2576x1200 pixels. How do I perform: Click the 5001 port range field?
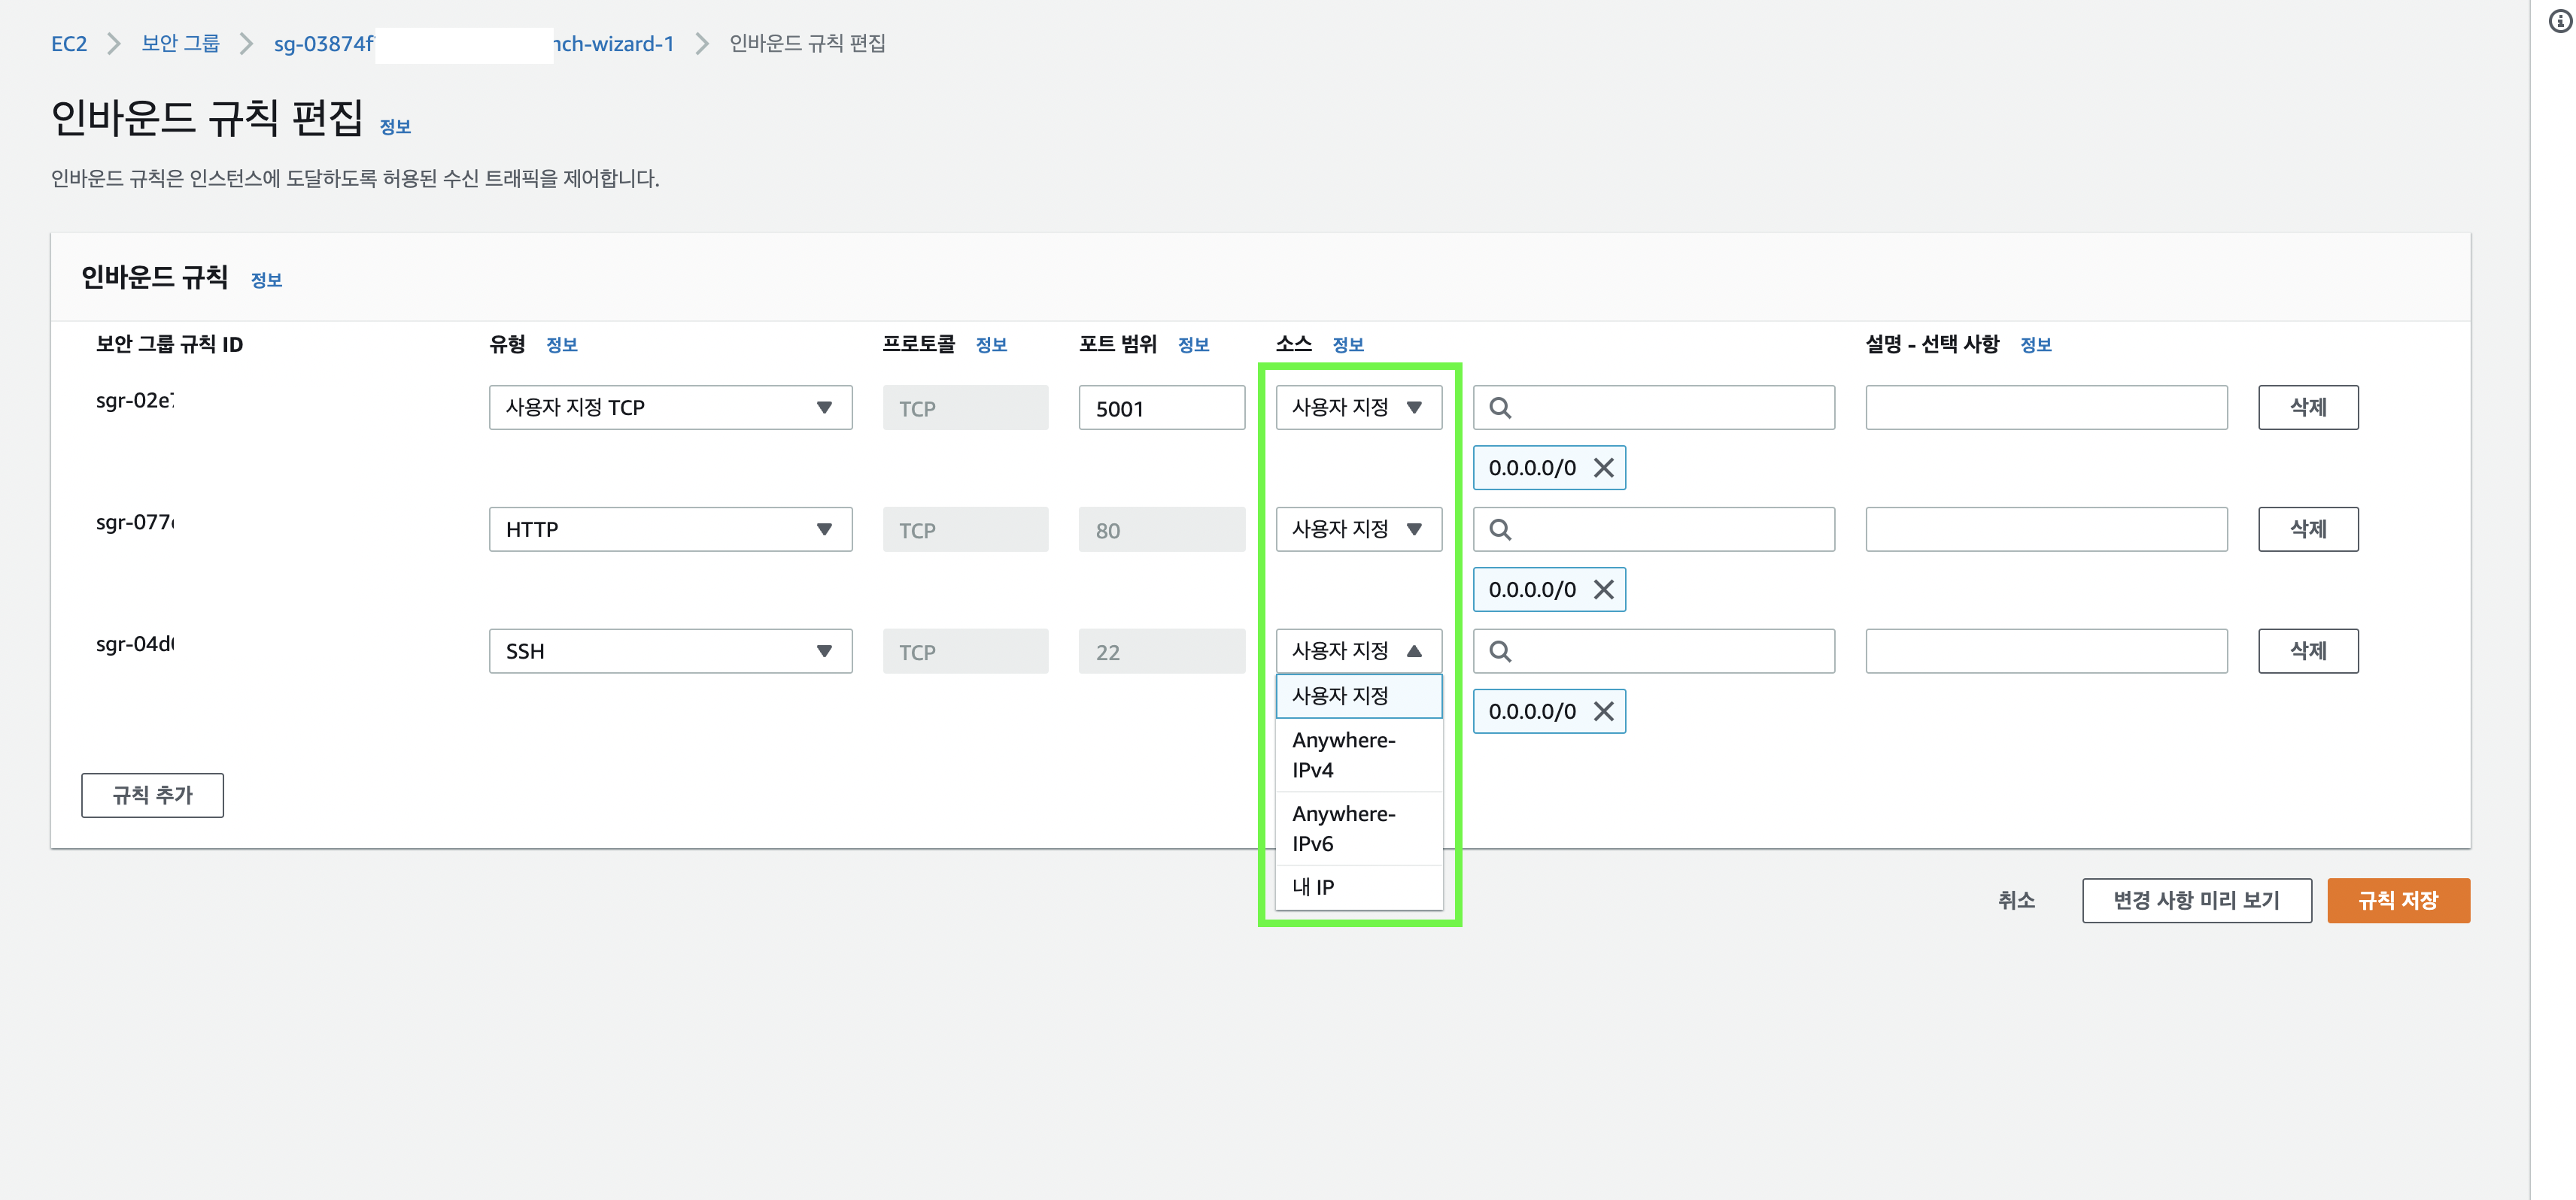click(1160, 408)
